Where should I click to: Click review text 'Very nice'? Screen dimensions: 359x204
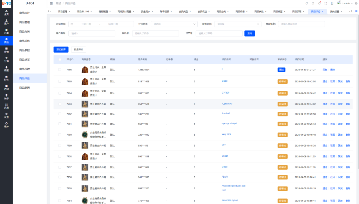click(x=226, y=134)
